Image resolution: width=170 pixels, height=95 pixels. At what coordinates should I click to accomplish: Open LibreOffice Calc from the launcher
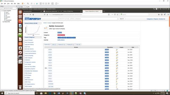click(x=20, y=30)
